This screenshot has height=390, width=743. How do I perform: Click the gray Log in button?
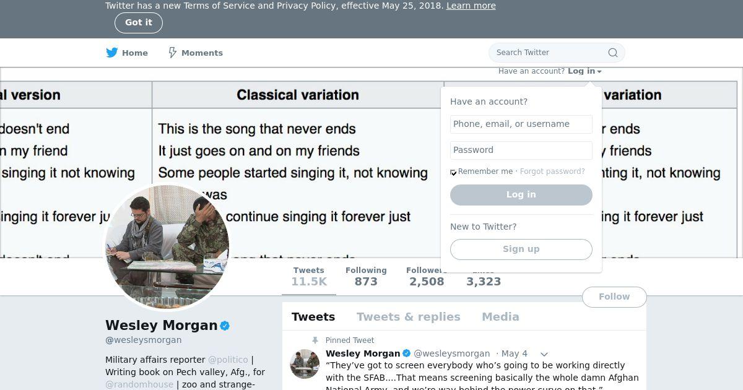click(x=521, y=194)
